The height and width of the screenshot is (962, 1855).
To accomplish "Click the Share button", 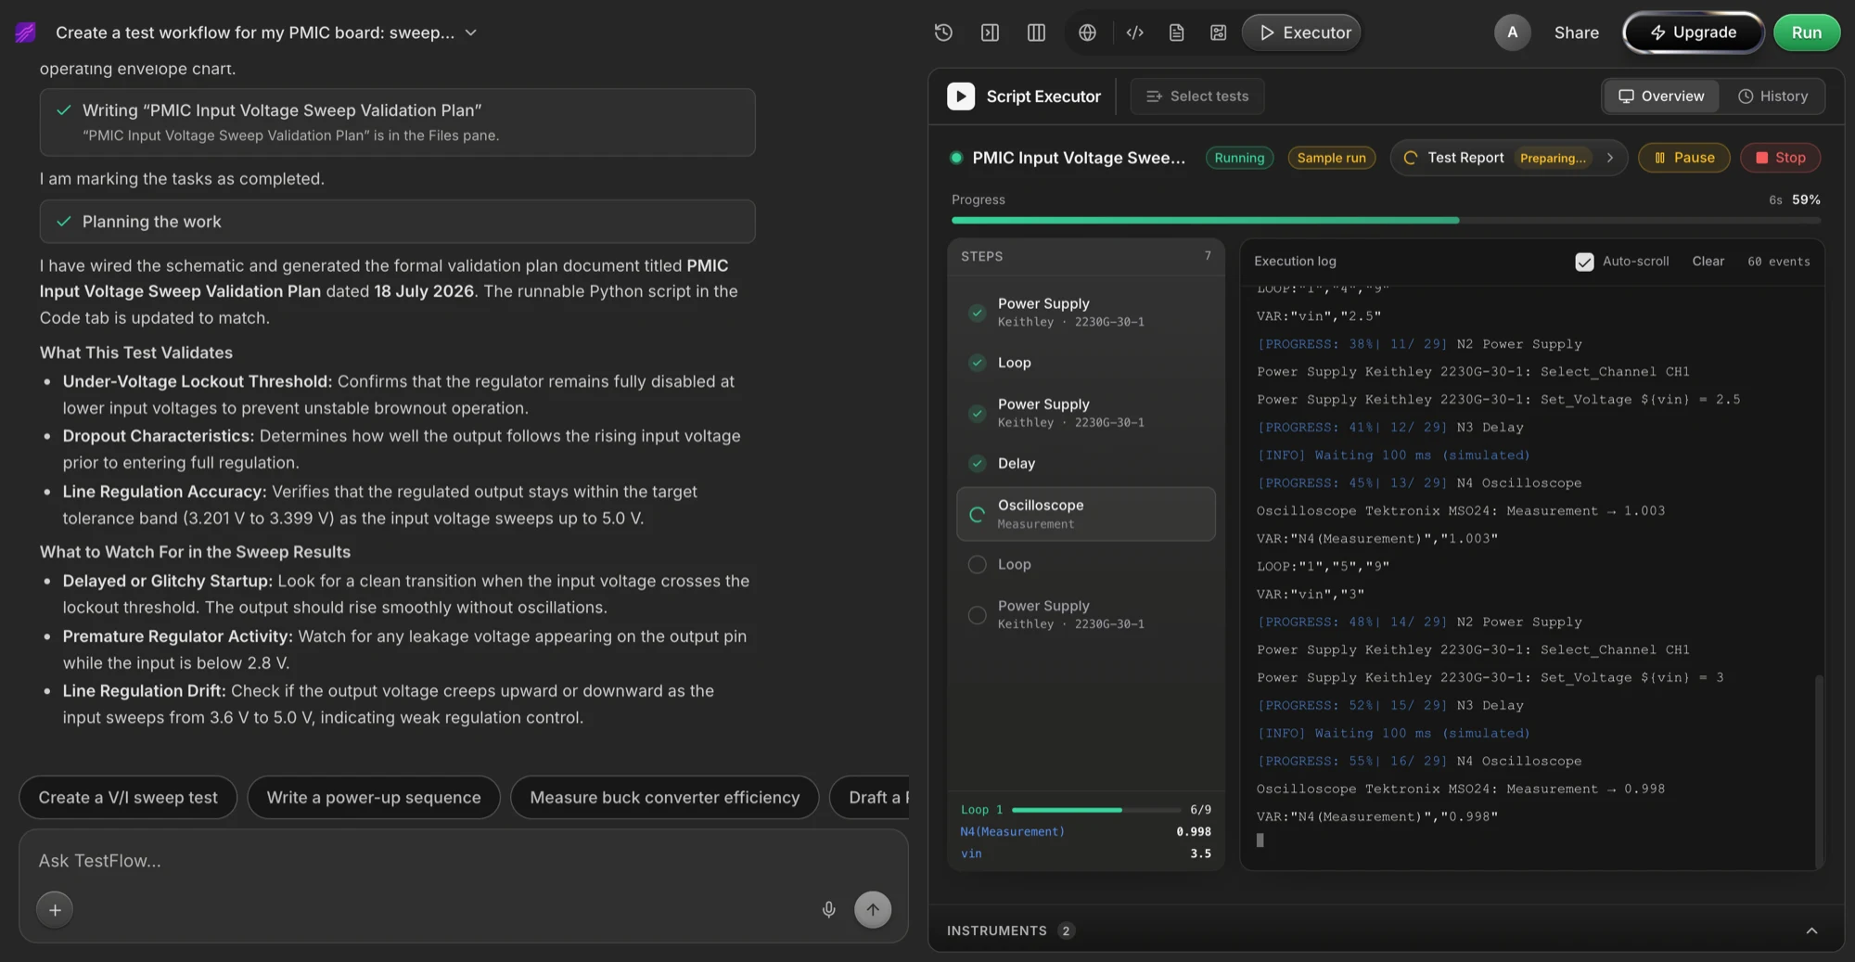I will (1576, 32).
